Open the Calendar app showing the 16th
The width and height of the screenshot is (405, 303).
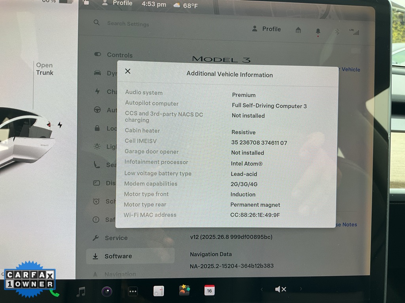(209, 290)
